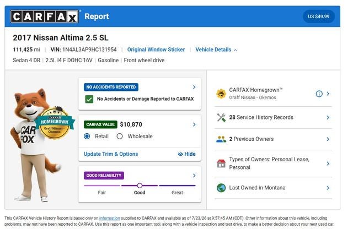Click the Update Trim & Options link
This screenshot has height=229, width=353.
[111, 154]
